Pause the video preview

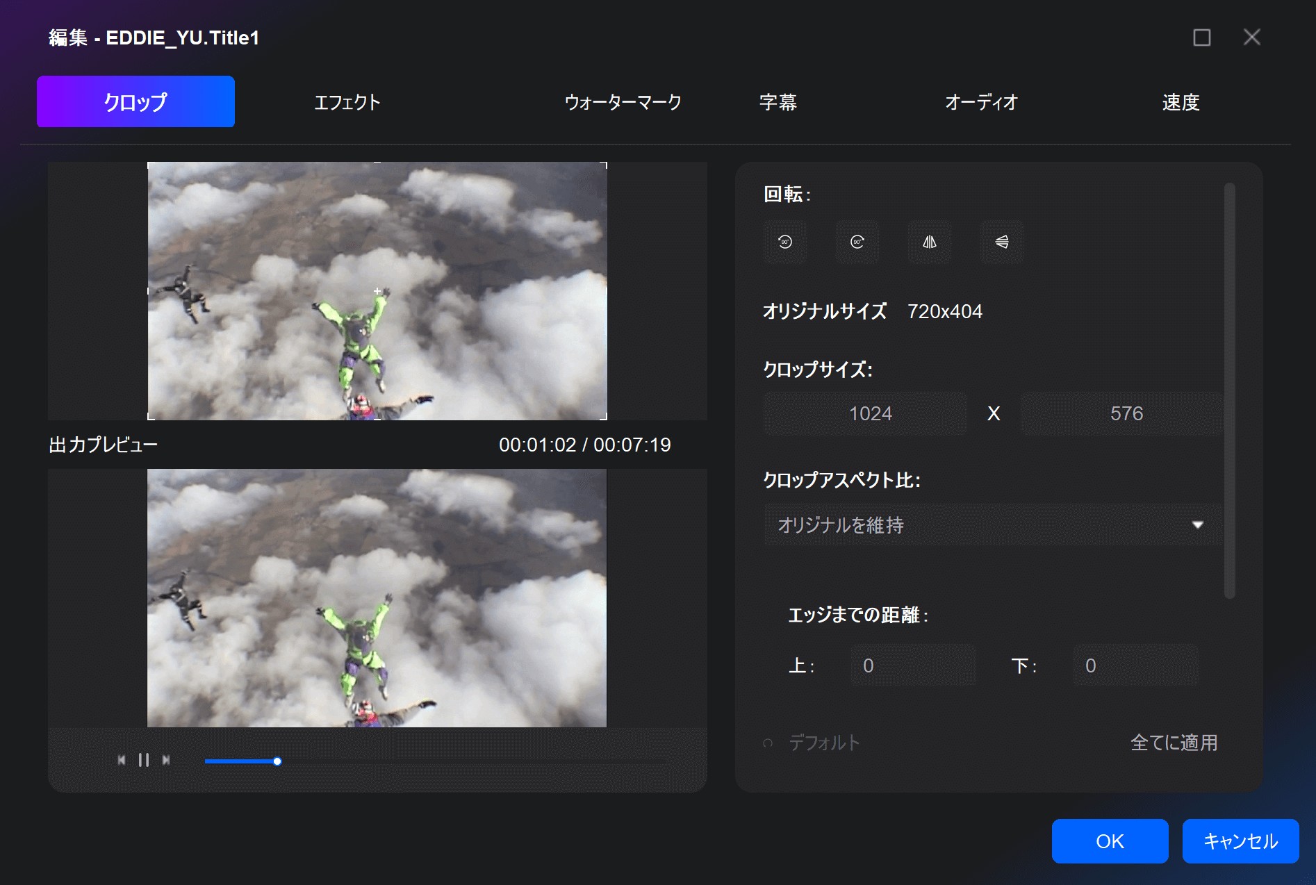pos(144,760)
